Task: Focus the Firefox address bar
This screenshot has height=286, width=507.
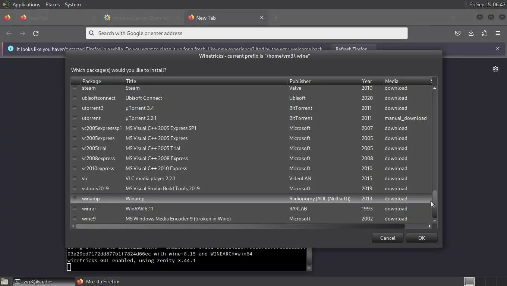Action: pyautogui.click(x=247, y=33)
